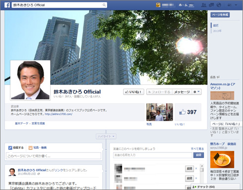Click ページを作成 button

point(220,15)
